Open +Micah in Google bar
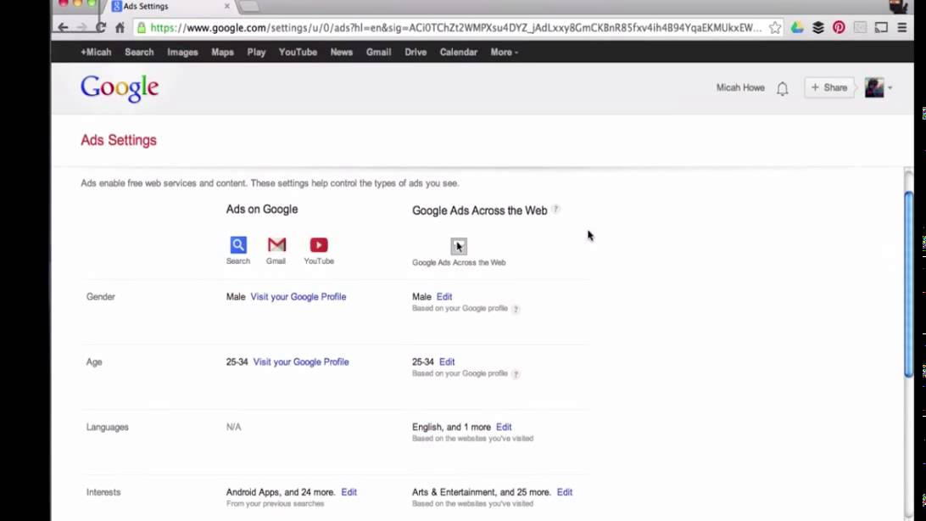Screen dimensions: 926x521 [96, 52]
